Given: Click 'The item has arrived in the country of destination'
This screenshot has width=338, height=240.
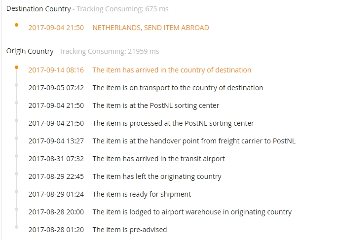Looking at the screenshot, I should pyautogui.click(x=172, y=70).
